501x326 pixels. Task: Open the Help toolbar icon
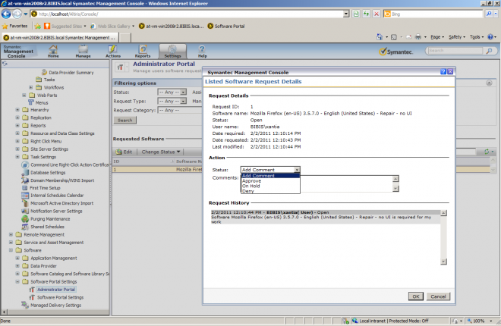(x=202, y=51)
